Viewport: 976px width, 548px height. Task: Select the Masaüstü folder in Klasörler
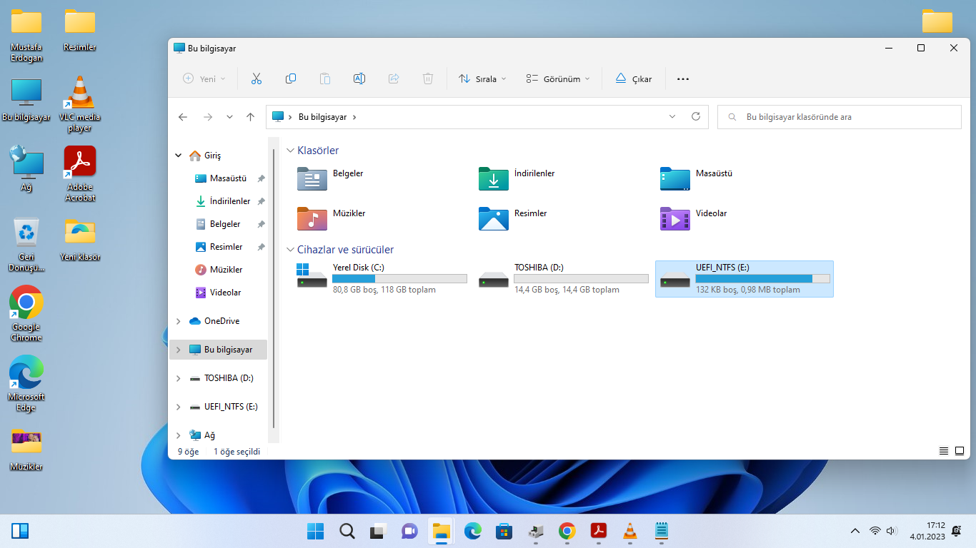pos(675,178)
